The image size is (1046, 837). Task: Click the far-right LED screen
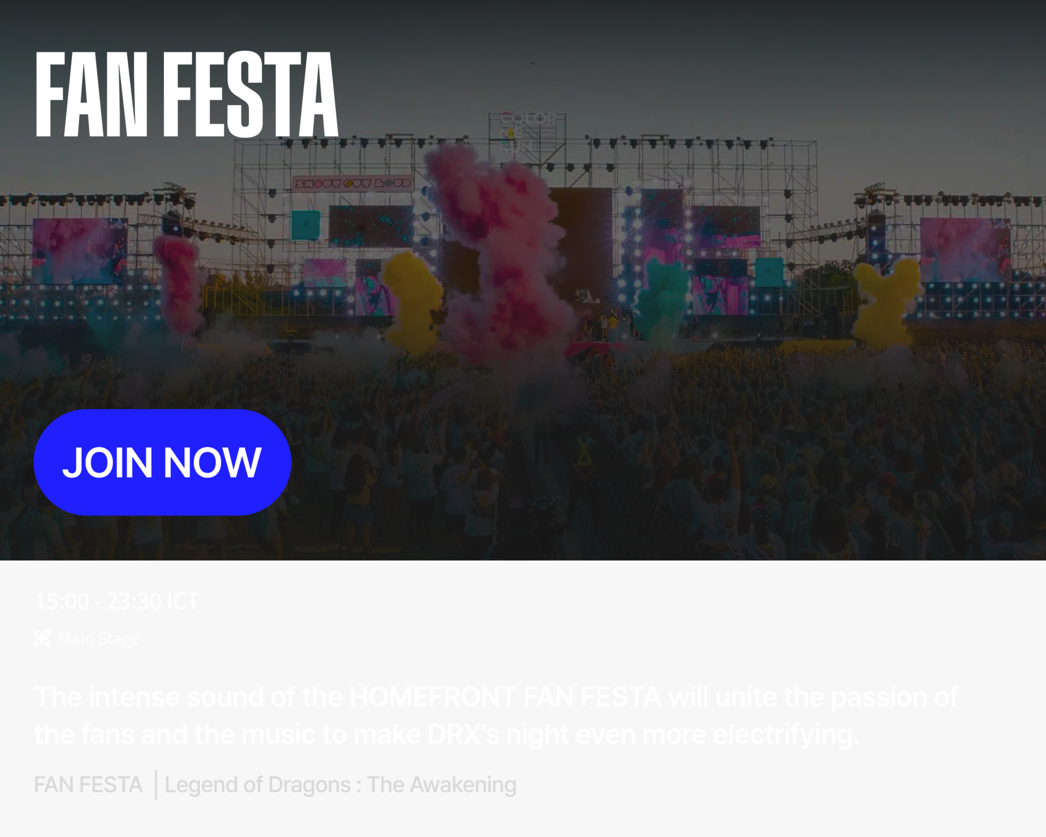964,250
